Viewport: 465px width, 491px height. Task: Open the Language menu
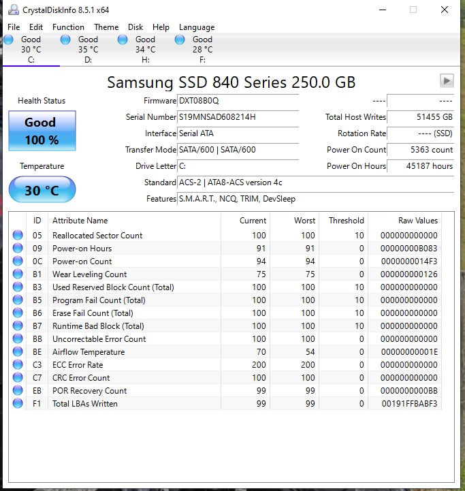197,27
